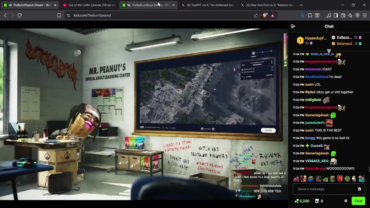The image size is (370, 208).
Task: Open the extensions puzzle piece menu
Action: [x=310, y=15]
